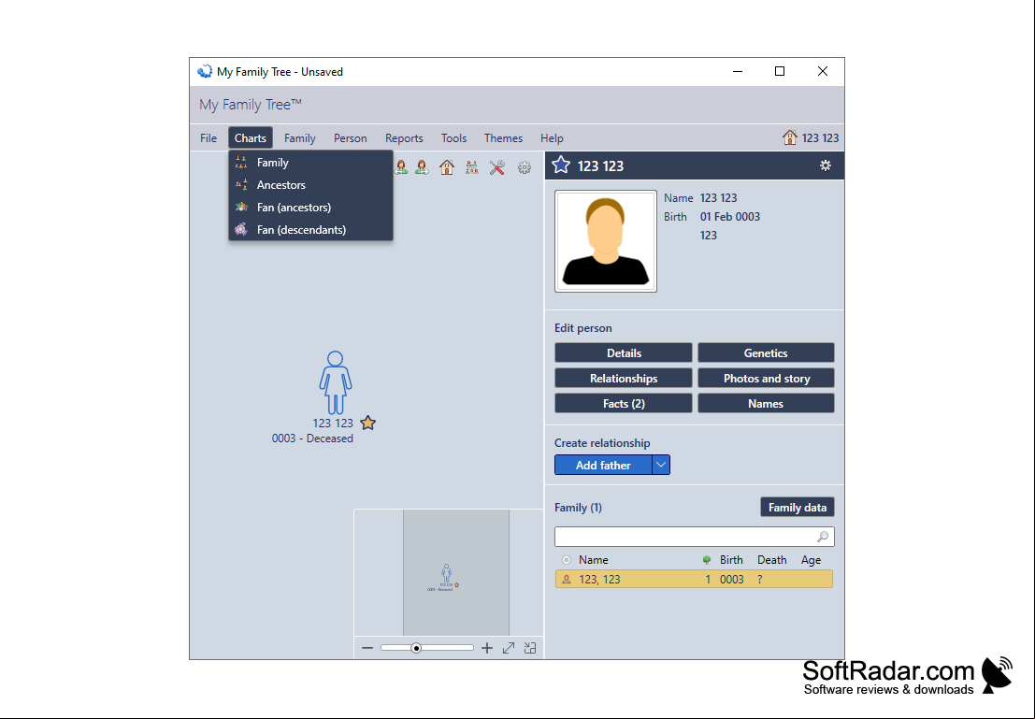The image size is (1035, 719).
Task: Open Family data
Action: [x=798, y=507]
